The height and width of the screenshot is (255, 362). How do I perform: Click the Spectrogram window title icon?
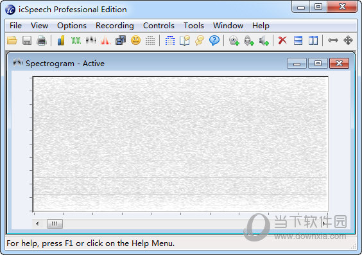pos(17,62)
